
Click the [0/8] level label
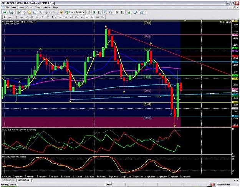coord(147,117)
